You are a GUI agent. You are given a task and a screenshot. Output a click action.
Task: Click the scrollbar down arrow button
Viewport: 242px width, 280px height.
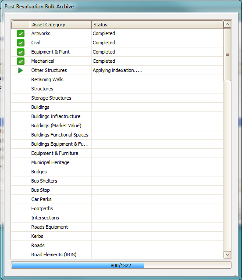pyautogui.click(x=227, y=255)
